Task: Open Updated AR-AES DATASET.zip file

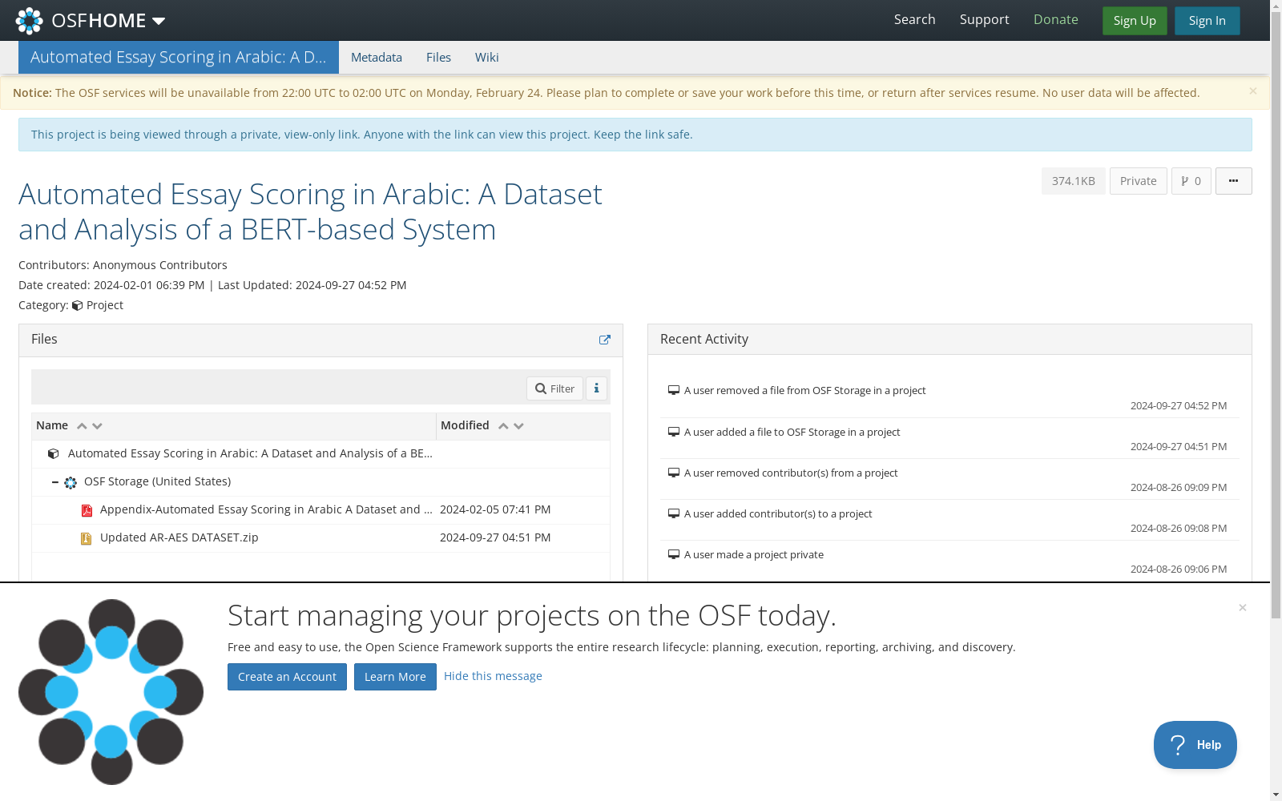Action: [179, 537]
